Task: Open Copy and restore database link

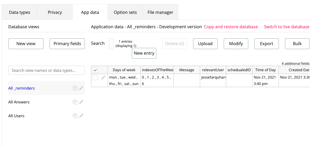Action: click(x=231, y=27)
